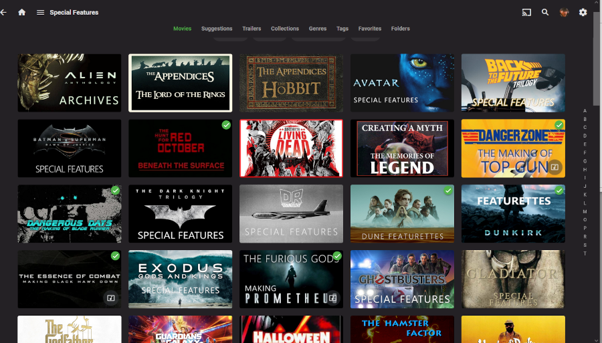Open the user profile avatar
The width and height of the screenshot is (602, 343).
(564, 12)
